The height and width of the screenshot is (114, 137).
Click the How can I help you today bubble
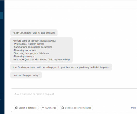click(26, 75)
